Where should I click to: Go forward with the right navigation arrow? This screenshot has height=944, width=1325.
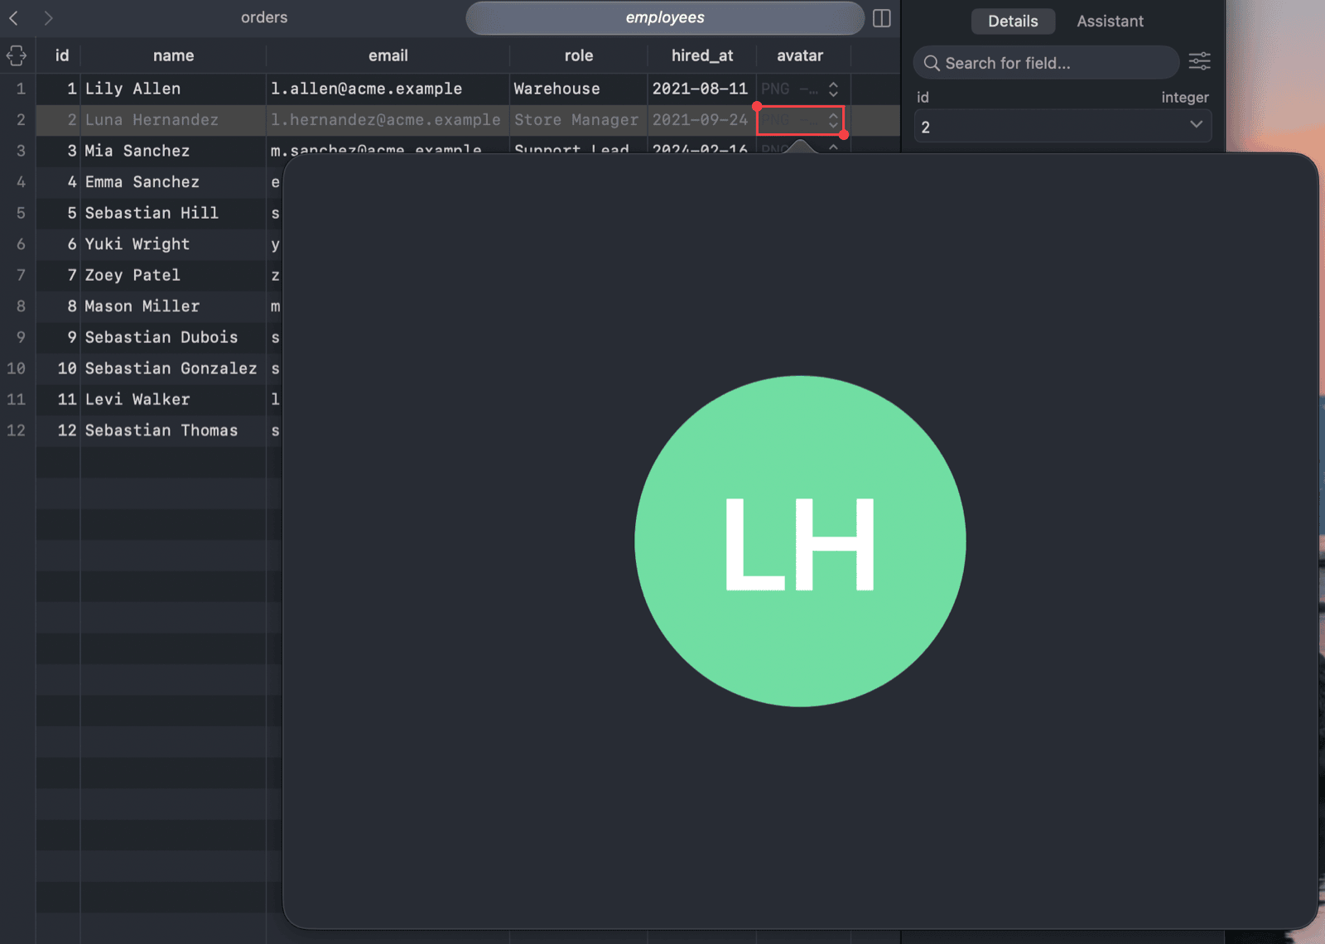(48, 18)
